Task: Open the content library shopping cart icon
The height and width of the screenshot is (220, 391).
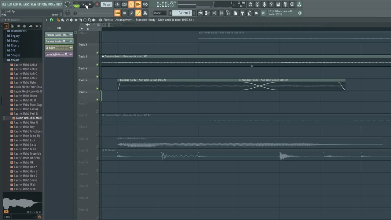Action: 263,13
